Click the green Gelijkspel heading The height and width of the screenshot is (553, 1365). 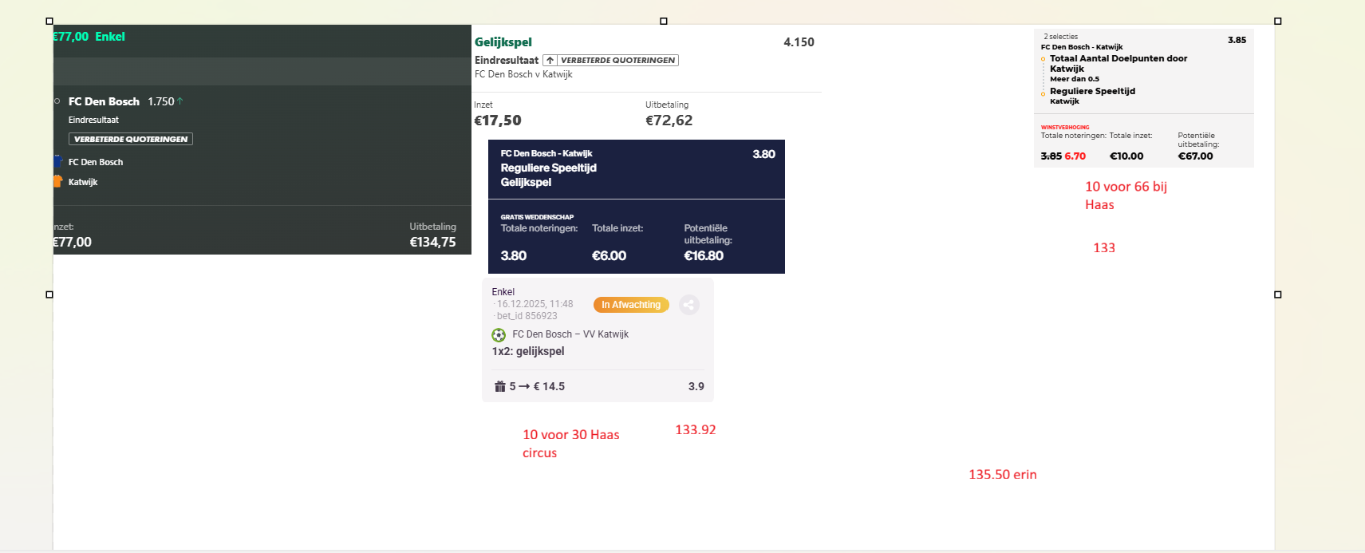503,42
